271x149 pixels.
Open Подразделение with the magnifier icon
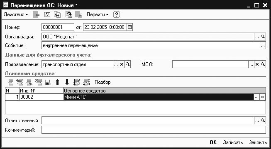click(x=127, y=64)
